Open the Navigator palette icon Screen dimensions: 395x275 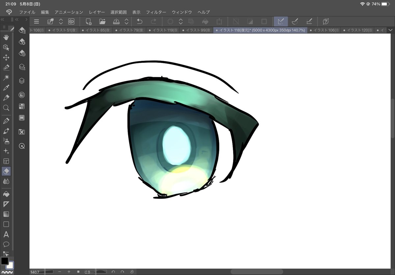click(22, 95)
